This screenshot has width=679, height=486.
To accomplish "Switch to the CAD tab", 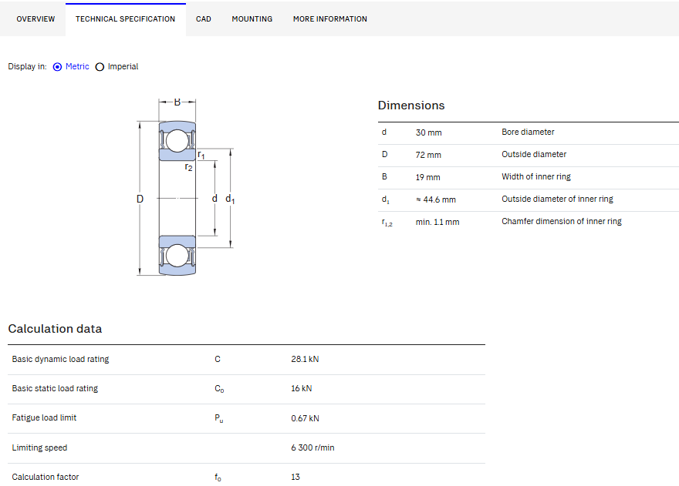I will [x=204, y=19].
